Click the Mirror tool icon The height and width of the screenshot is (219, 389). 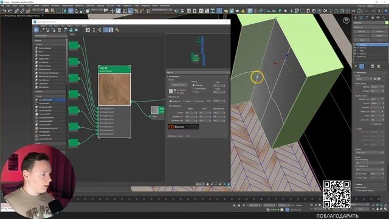(176, 11)
